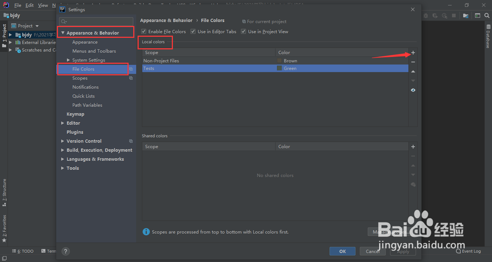492x262 pixels.
Task: Select the Tests scope row
Action: (x=275, y=68)
